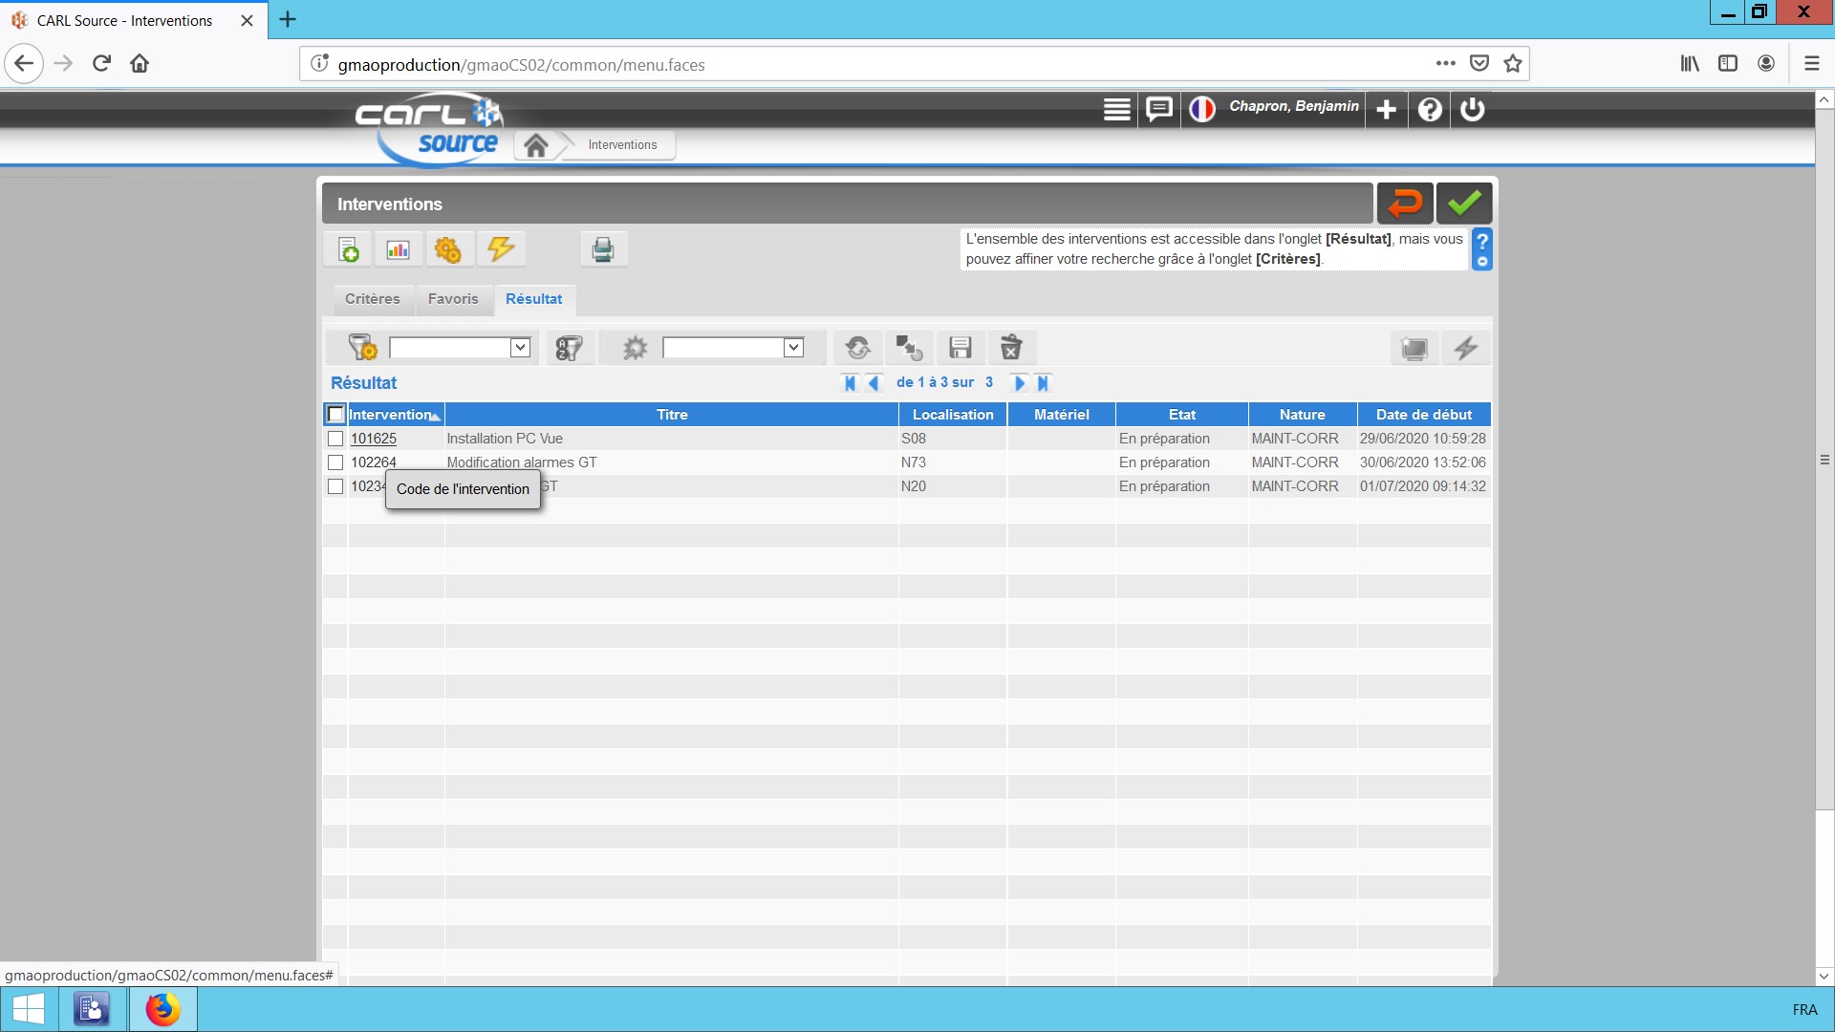Open the bar chart statistics icon
The image size is (1835, 1032).
pos(399,250)
